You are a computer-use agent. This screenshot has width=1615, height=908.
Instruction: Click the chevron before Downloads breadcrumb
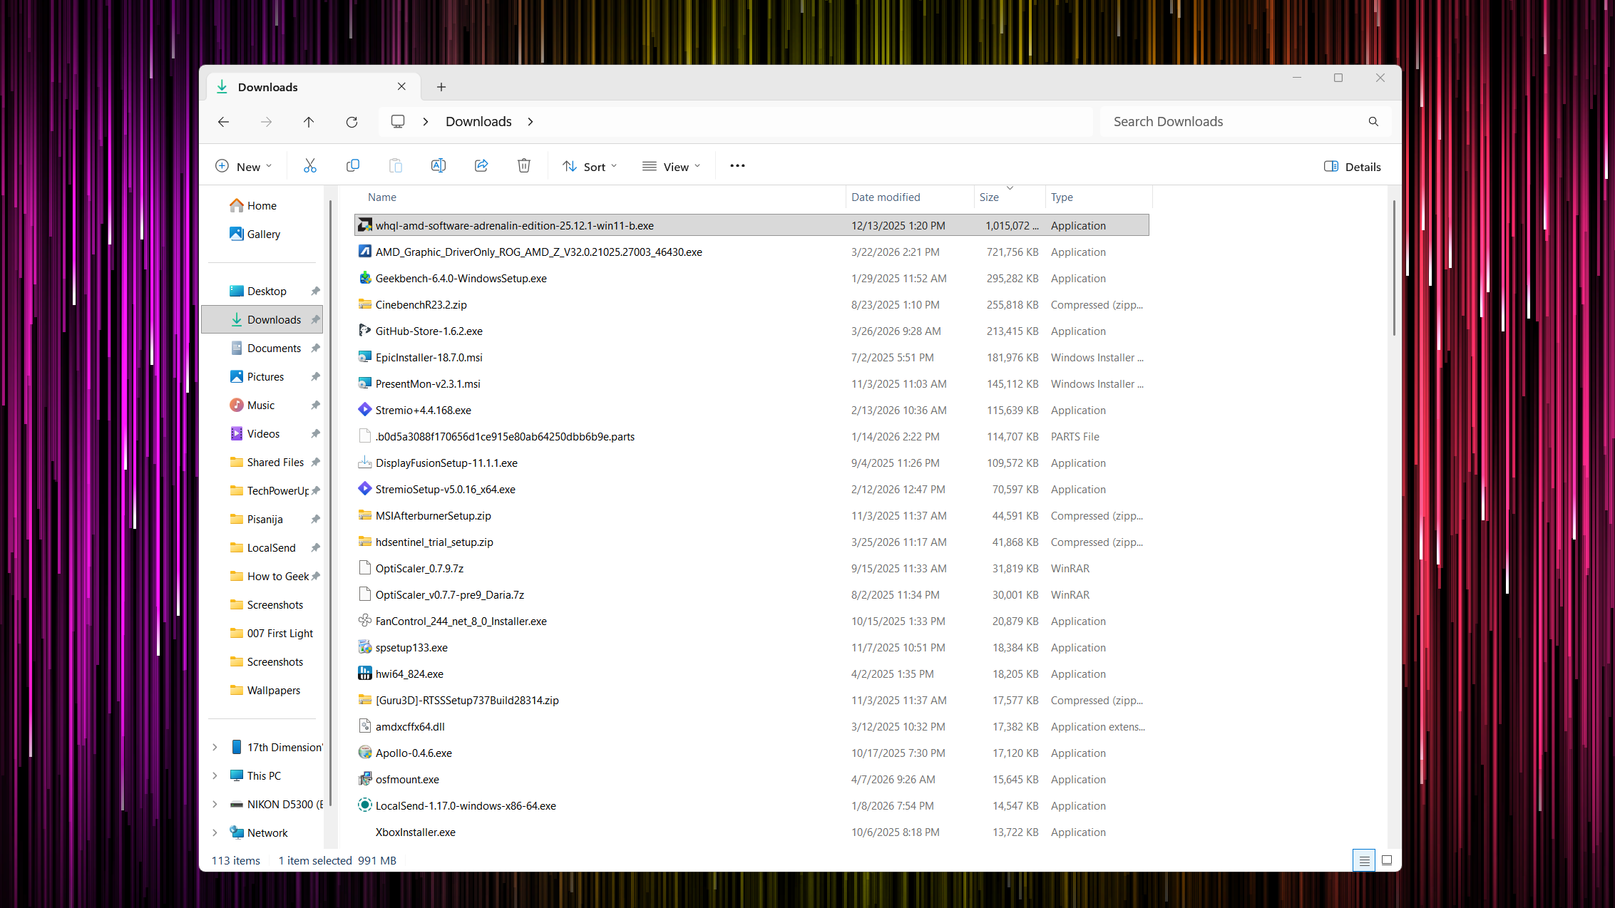pos(426,122)
